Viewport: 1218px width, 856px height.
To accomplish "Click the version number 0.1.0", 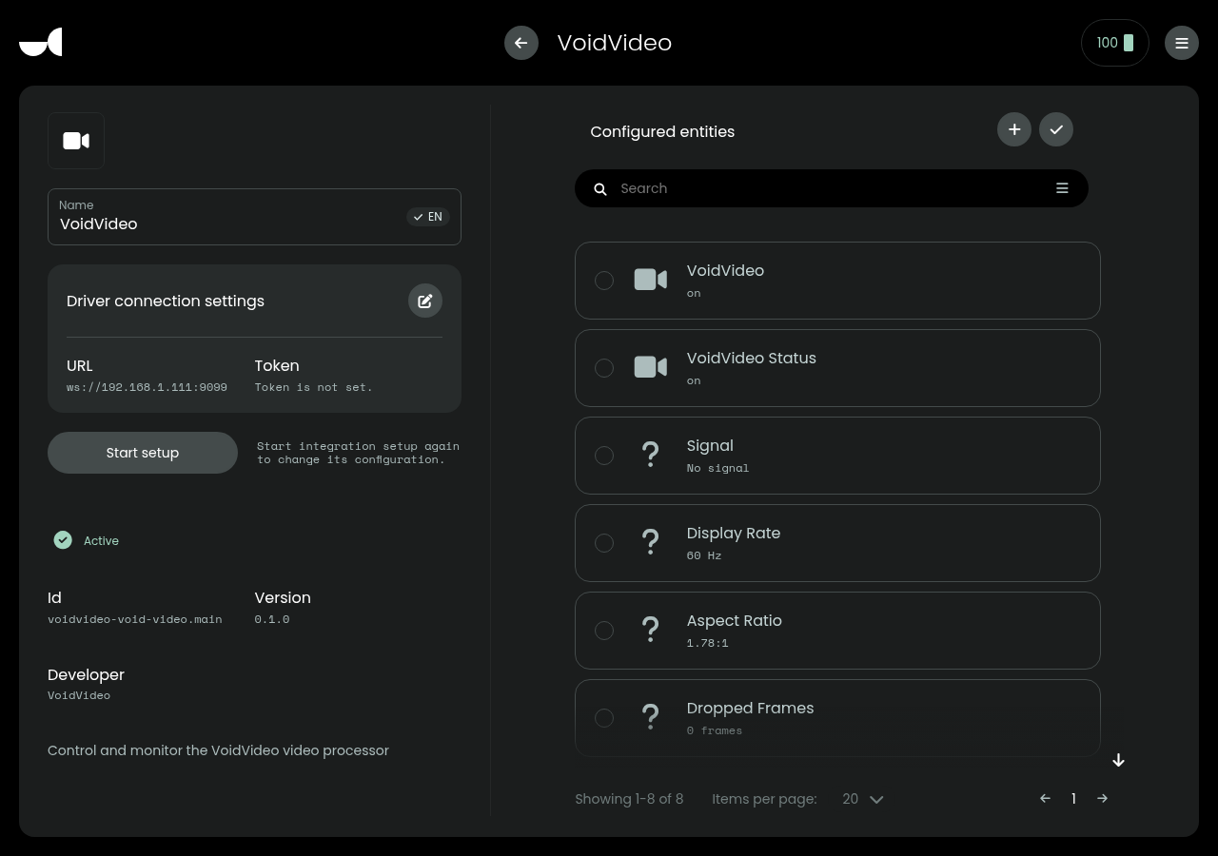I will click(272, 619).
